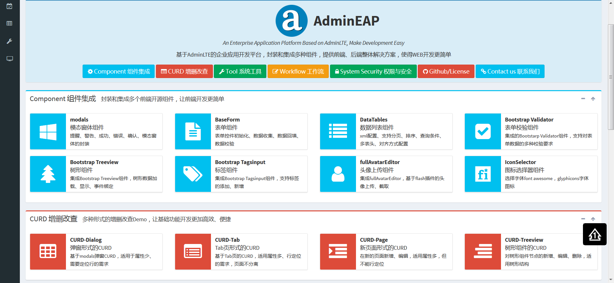Click the '模态窗体组件' subtitle text

coord(87,128)
